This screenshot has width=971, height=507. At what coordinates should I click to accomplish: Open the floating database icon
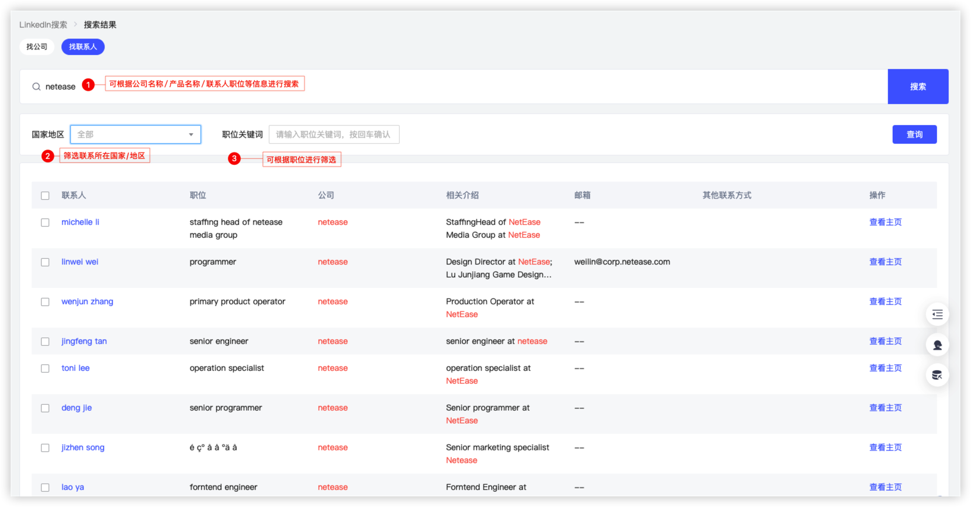pyautogui.click(x=937, y=375)
